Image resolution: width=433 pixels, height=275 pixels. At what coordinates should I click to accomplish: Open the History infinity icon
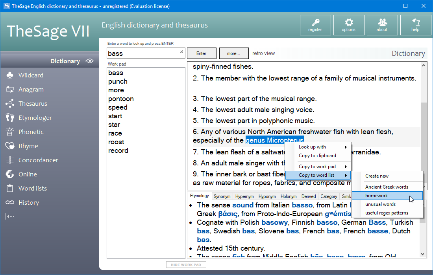10,203
